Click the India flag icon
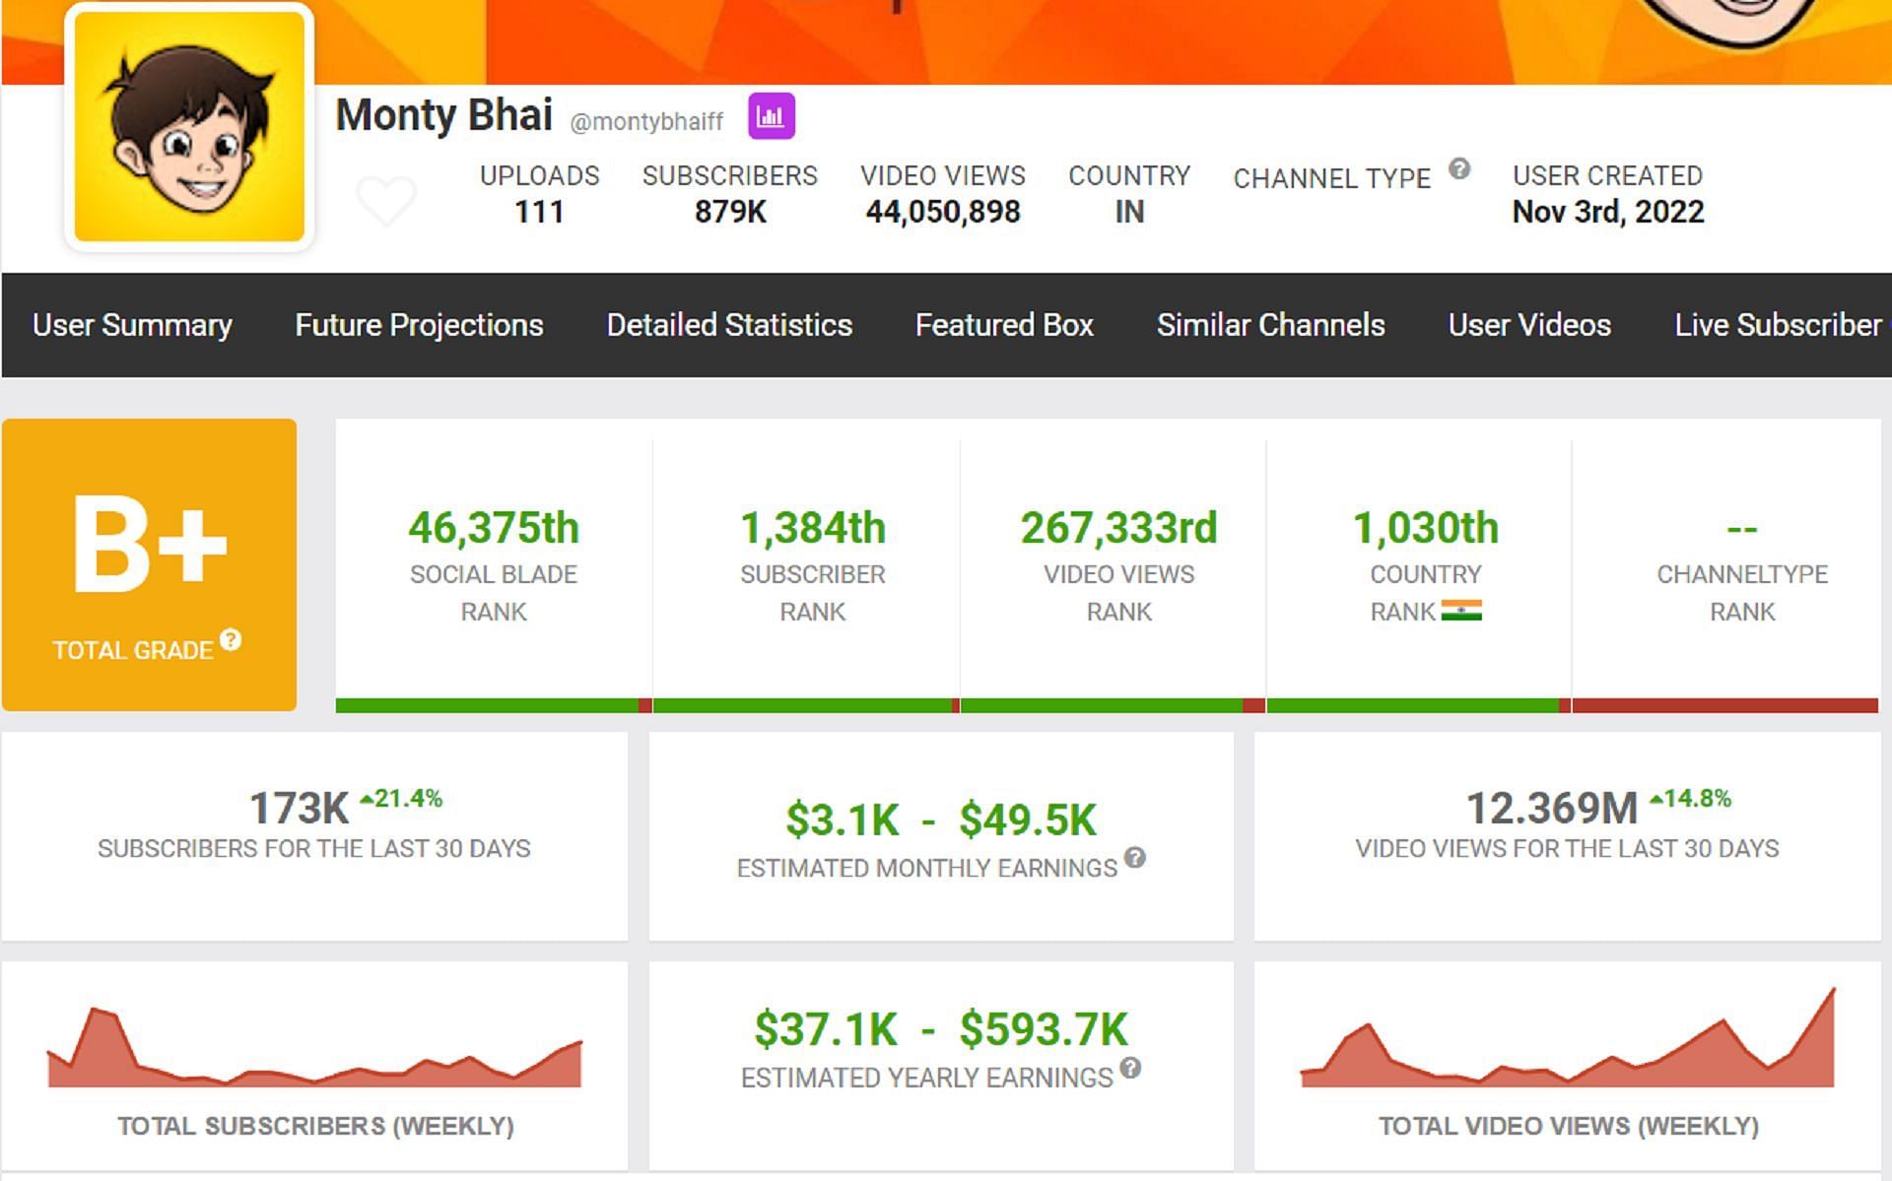This screenshot has width=1892, height=1181. [1460, 612]
